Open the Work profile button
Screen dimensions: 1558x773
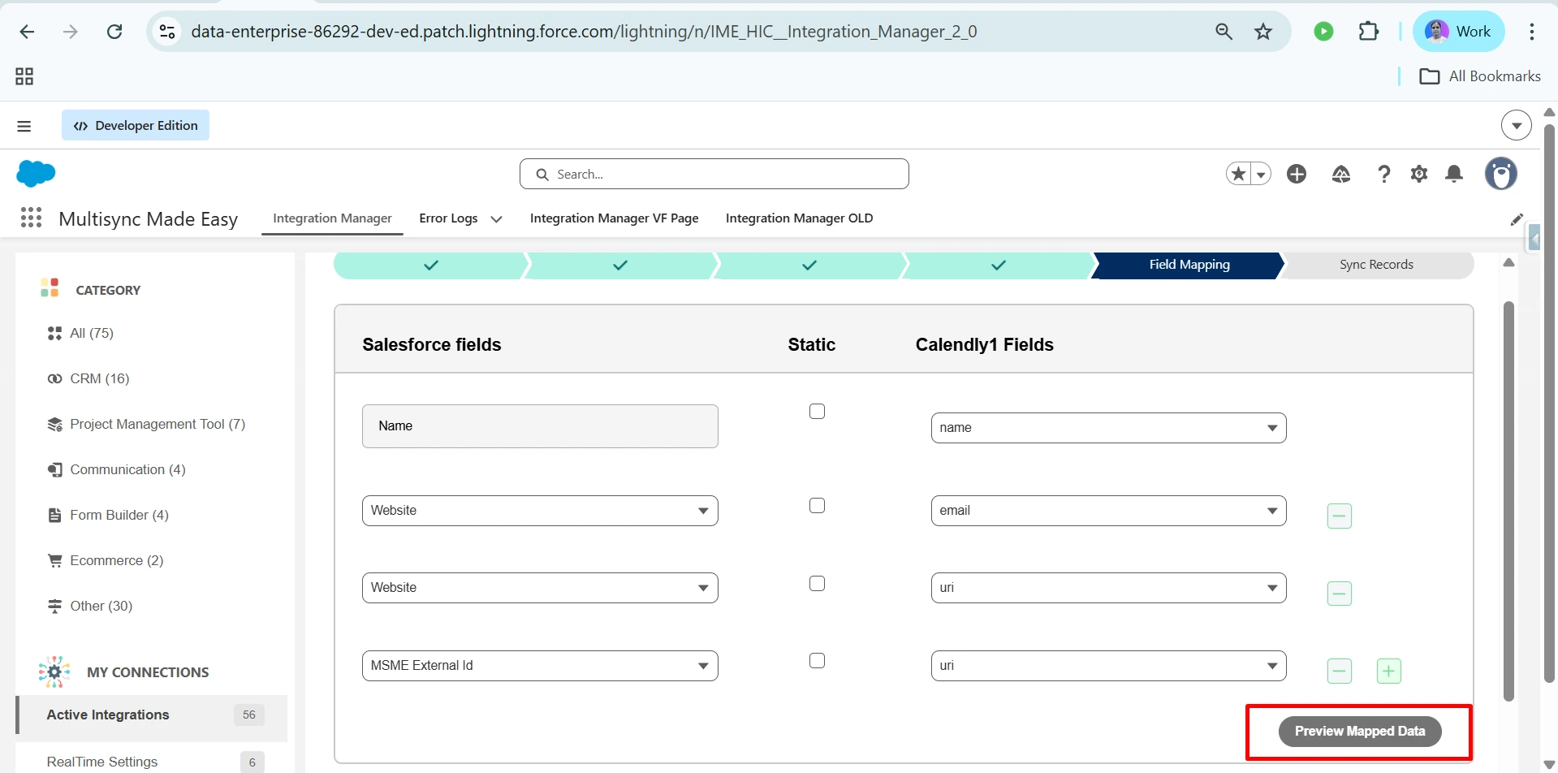point(1459,32)
